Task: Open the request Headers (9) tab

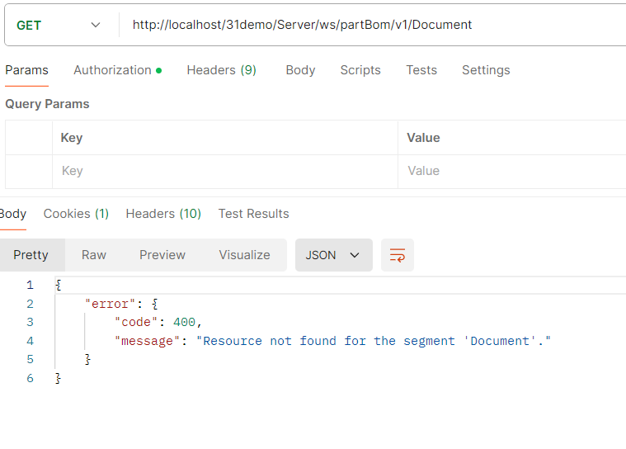Action: (221, 70)
